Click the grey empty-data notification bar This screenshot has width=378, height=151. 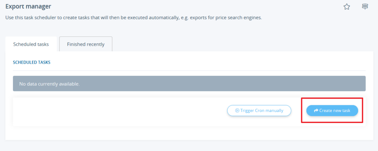(221, 84)
